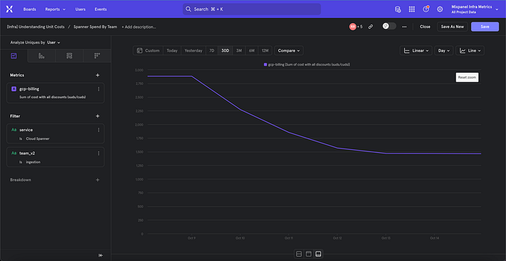Expand the Compare dropdown
The image size is (506, 261).
point(289,50)
